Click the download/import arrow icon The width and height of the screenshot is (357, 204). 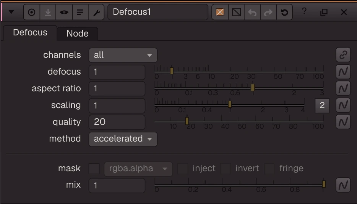[x=48, y=12]
